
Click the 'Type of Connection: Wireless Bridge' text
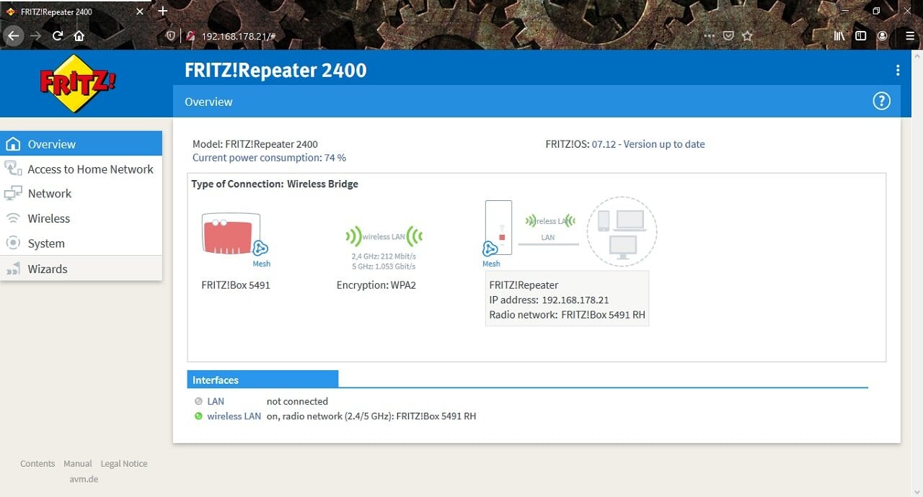click(275, 184)
